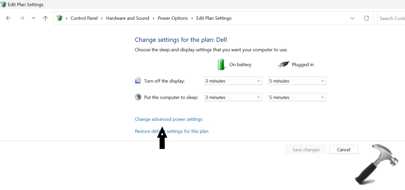405x190 pixels.
Task: Click the Plugged in column label
Action: (x=303, y=65)
